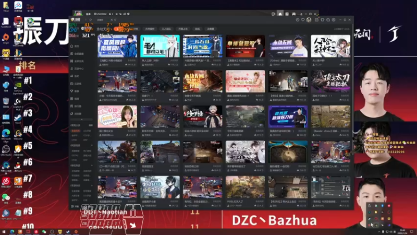Open 视频 in the sidebar
Image resolution: width=417 pixels, height=235 pixels.
tap(75, 99)
